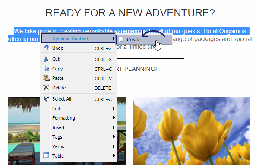
Task: Click the Paste clipboard icon
Action: (x=46, y=78)
